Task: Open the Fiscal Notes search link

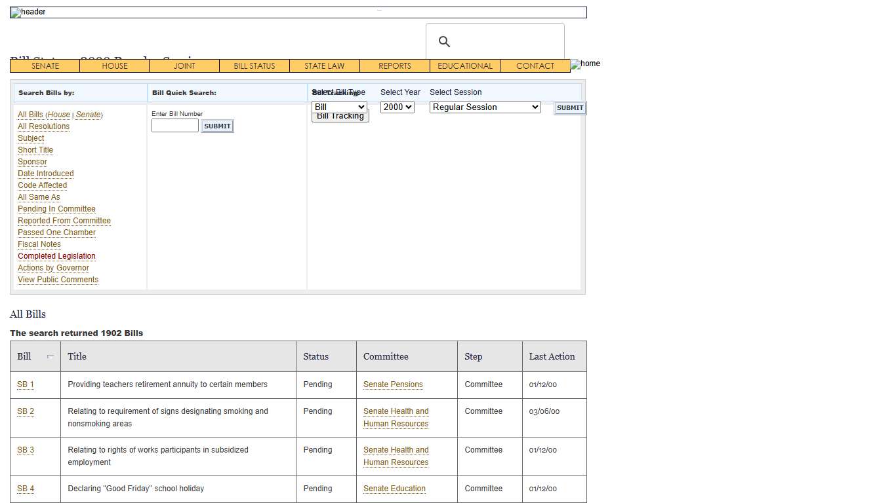Action: click(x=39, y=244)
